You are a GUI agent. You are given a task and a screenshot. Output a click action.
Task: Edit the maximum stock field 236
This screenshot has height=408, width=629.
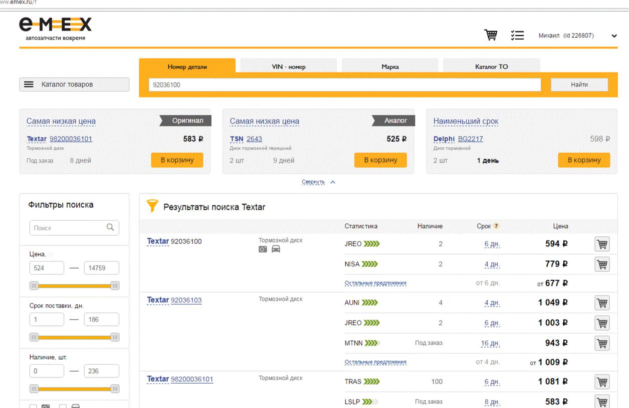coord(102,371)
